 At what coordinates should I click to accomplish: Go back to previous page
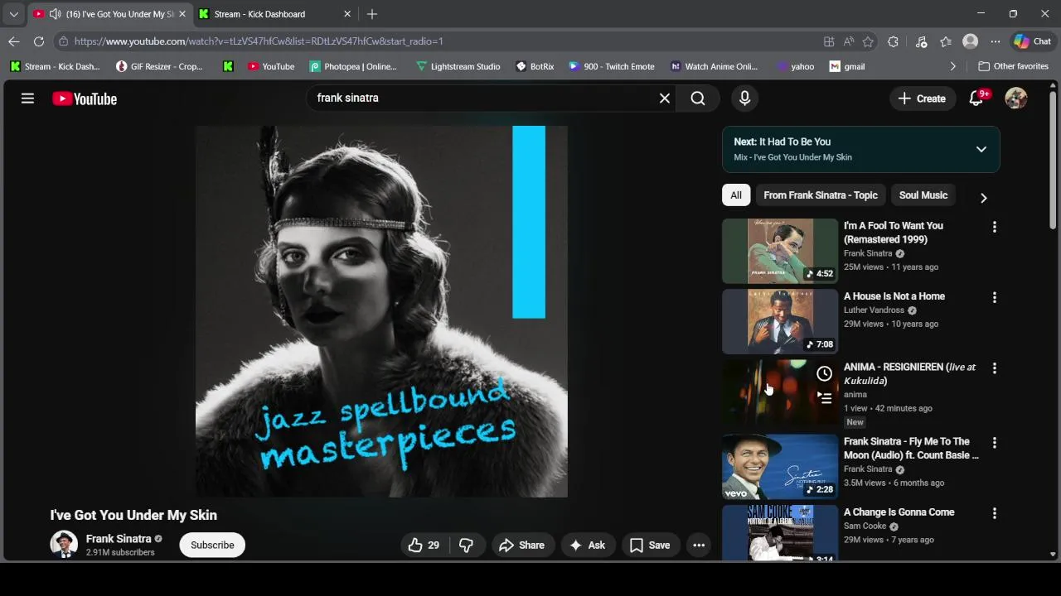click(x=14, y=41)
